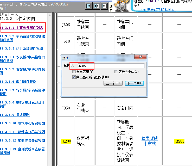Go back via 返回上一级 link
Image resolution: width=192 pixels, height=166 pixels.
[x=9, y=14]
